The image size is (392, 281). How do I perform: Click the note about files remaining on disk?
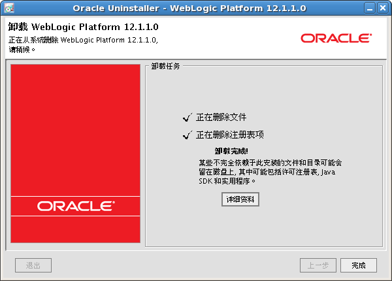pyautogui.click(x=270, y=172)
